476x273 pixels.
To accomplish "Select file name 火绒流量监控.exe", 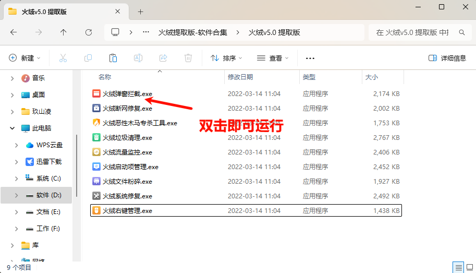I will click(127, 152).
